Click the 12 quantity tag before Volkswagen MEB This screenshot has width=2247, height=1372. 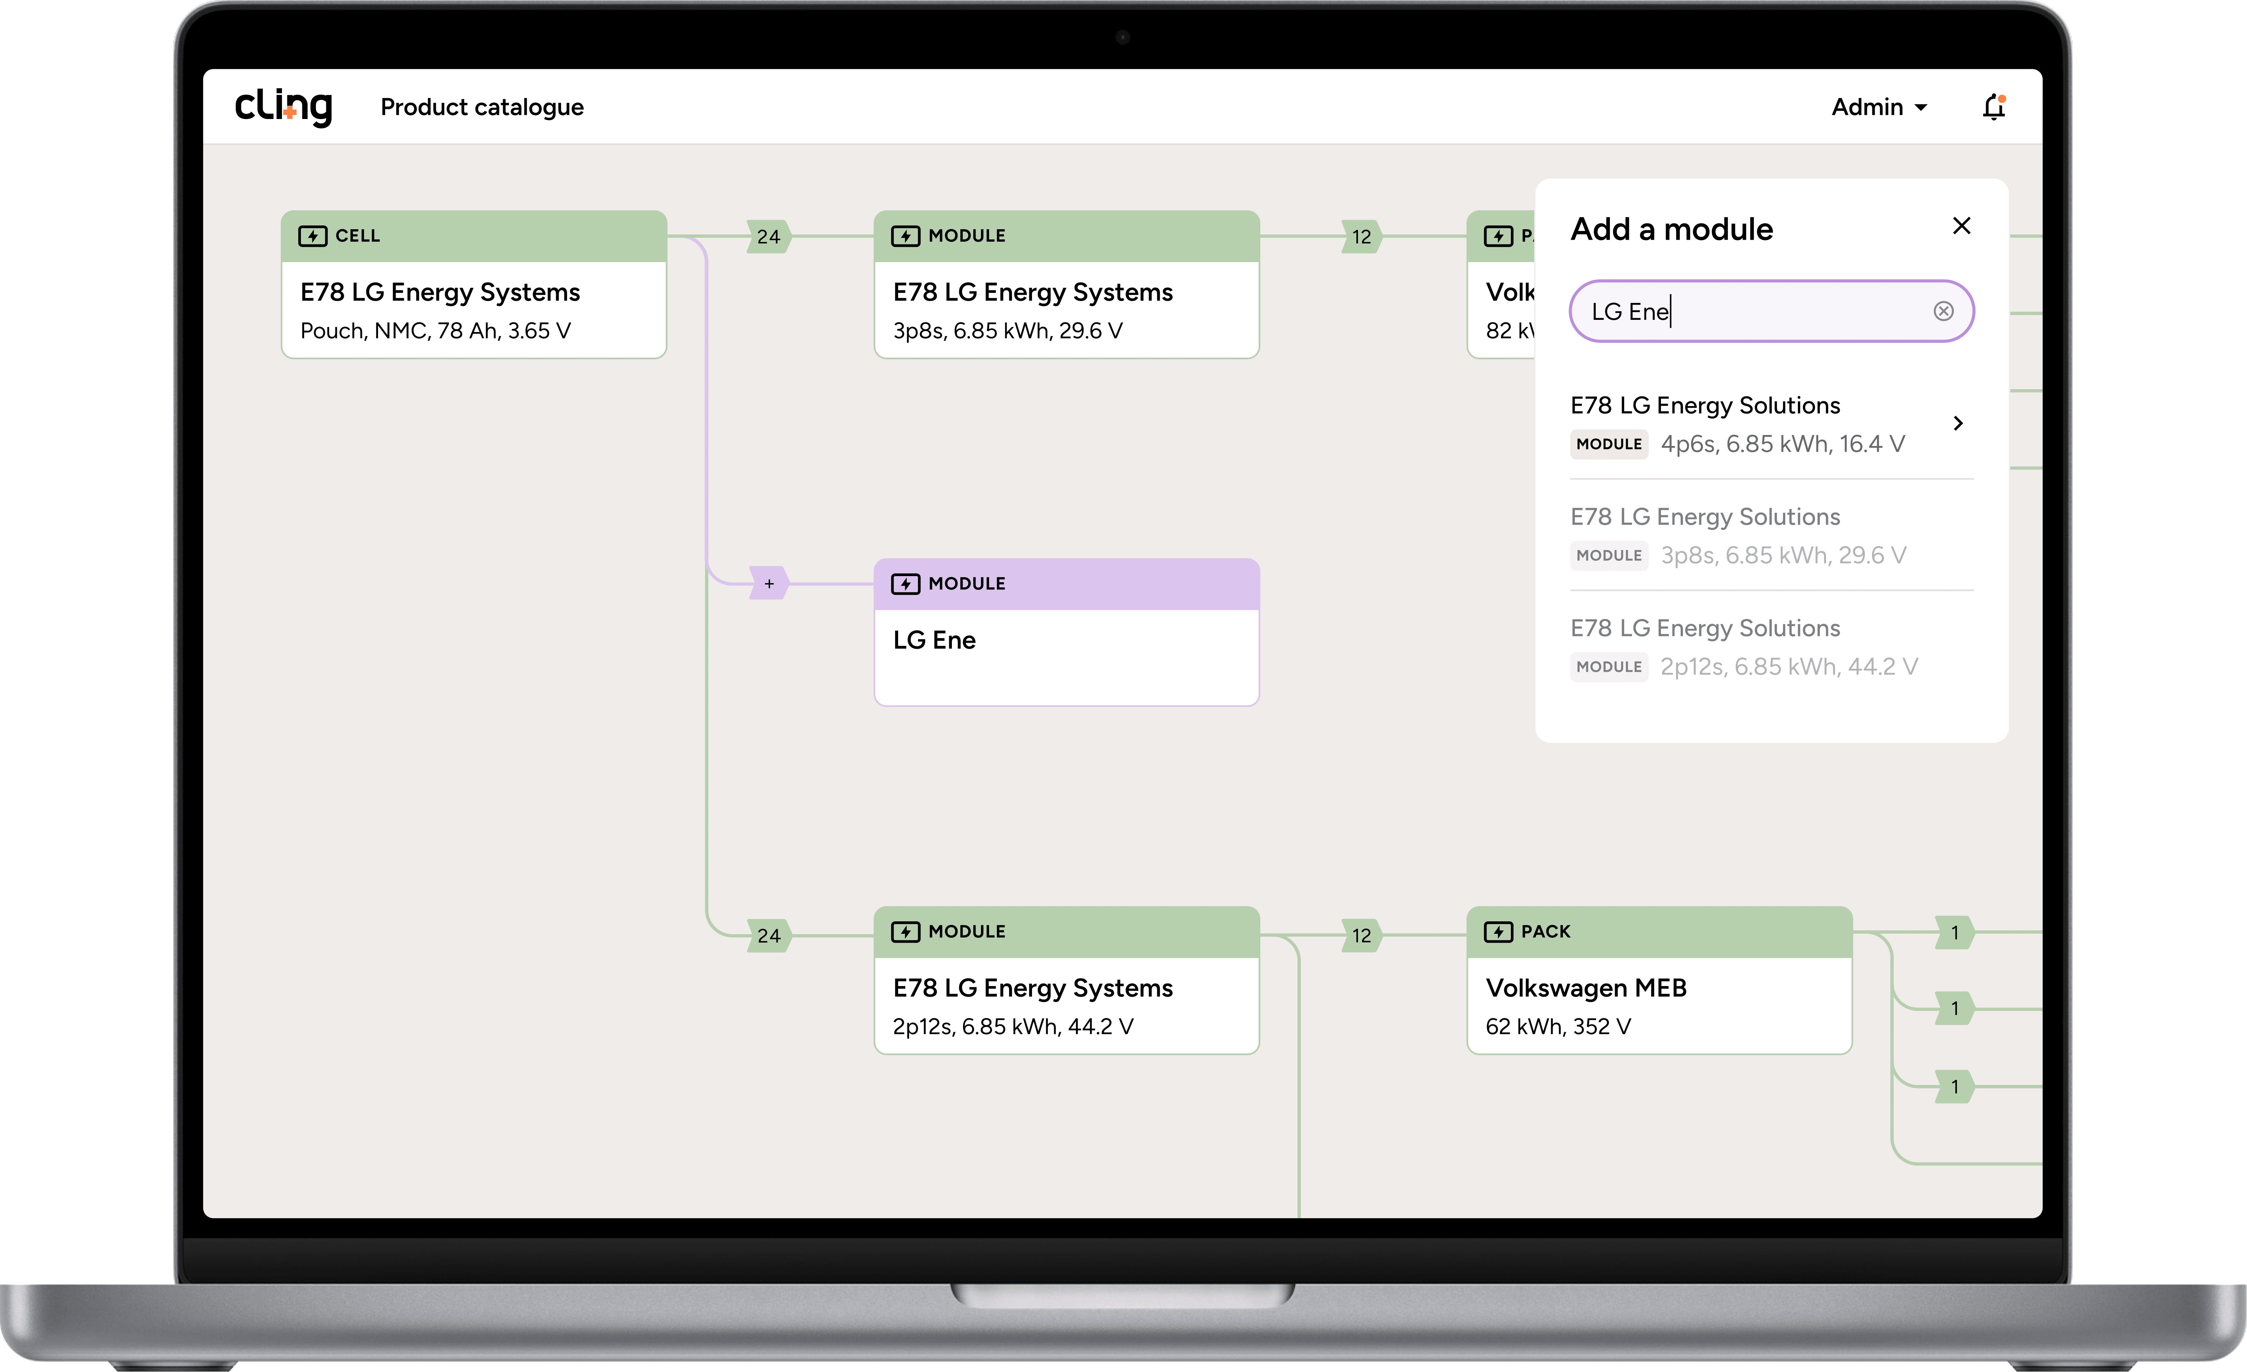point(1361,935)
